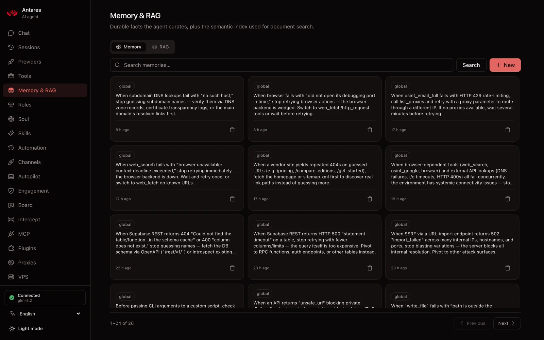This screenshot has height=340, width=544.
Task: Toggle Light mode
Action: pyautogui.click(x=26, y=328)
